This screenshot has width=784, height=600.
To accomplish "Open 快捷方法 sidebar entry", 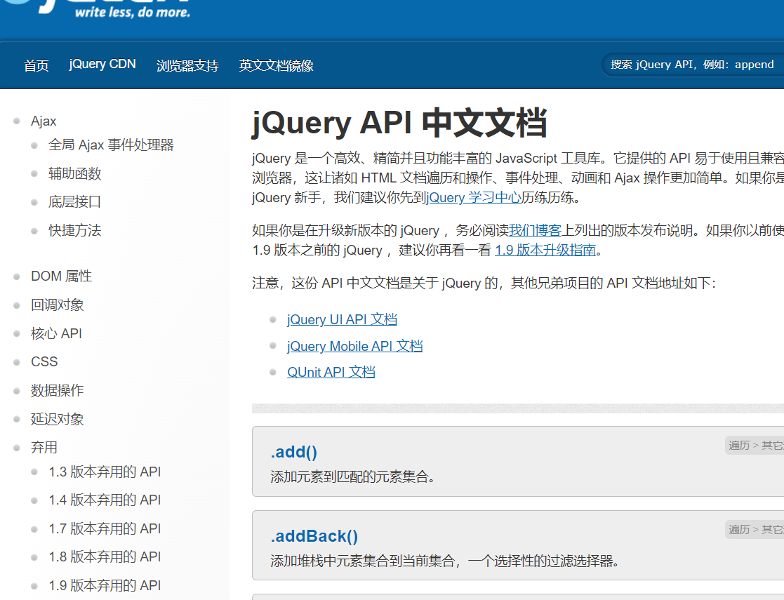I will tap(75, 230).
